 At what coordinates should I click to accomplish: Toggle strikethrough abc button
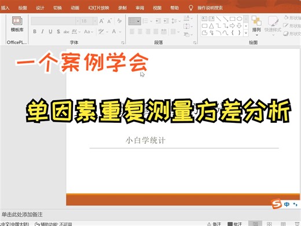[66, 32]
